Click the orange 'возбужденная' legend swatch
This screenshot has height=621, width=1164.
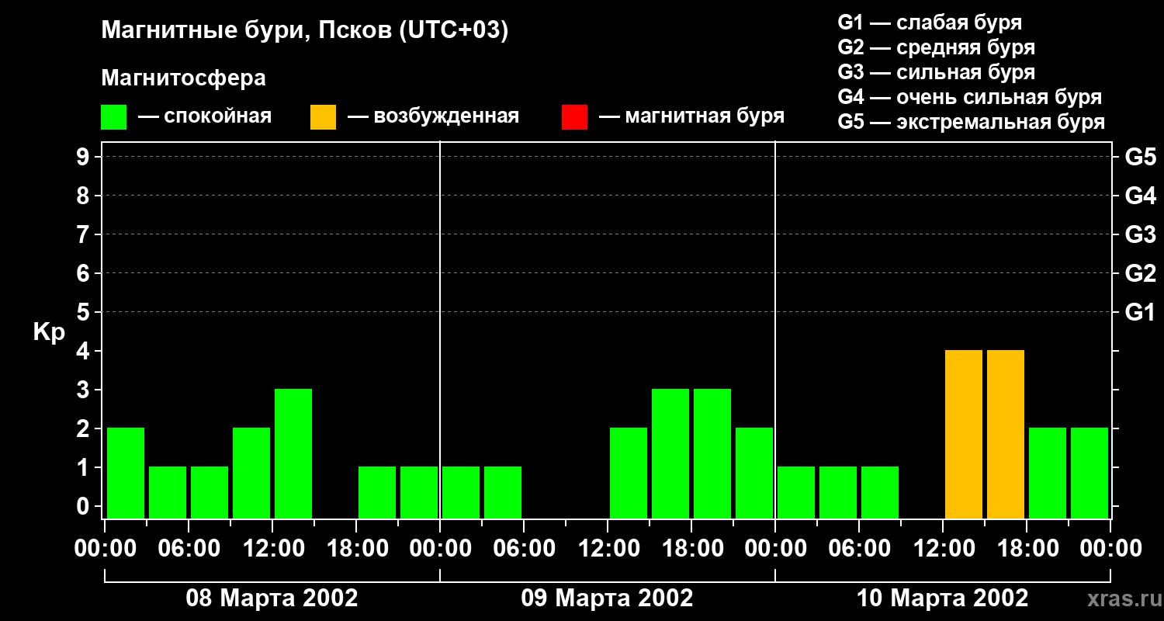click(x=323, y=117)
